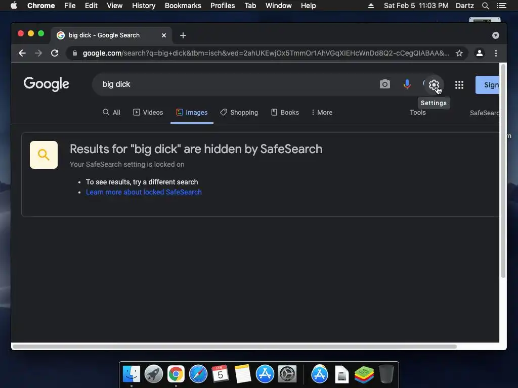Open the Bookmarks menu
The image size is (518, 388).
point(183,6)
